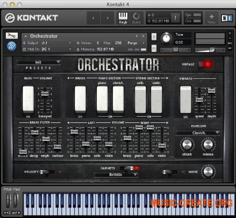This screenshot has height=218, width=236.
Task: Click the instrument pan slider
Action: [175, 50]
